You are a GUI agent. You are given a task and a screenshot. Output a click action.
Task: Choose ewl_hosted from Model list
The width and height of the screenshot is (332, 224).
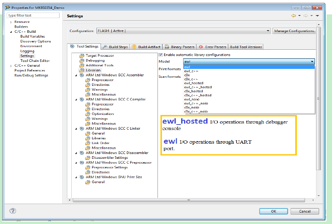click(249, 83)
